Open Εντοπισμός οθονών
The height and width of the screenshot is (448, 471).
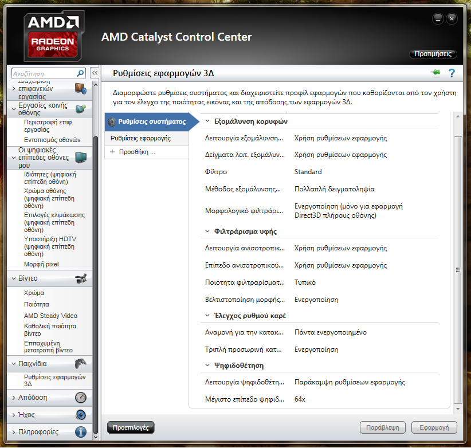click(52, 140)
